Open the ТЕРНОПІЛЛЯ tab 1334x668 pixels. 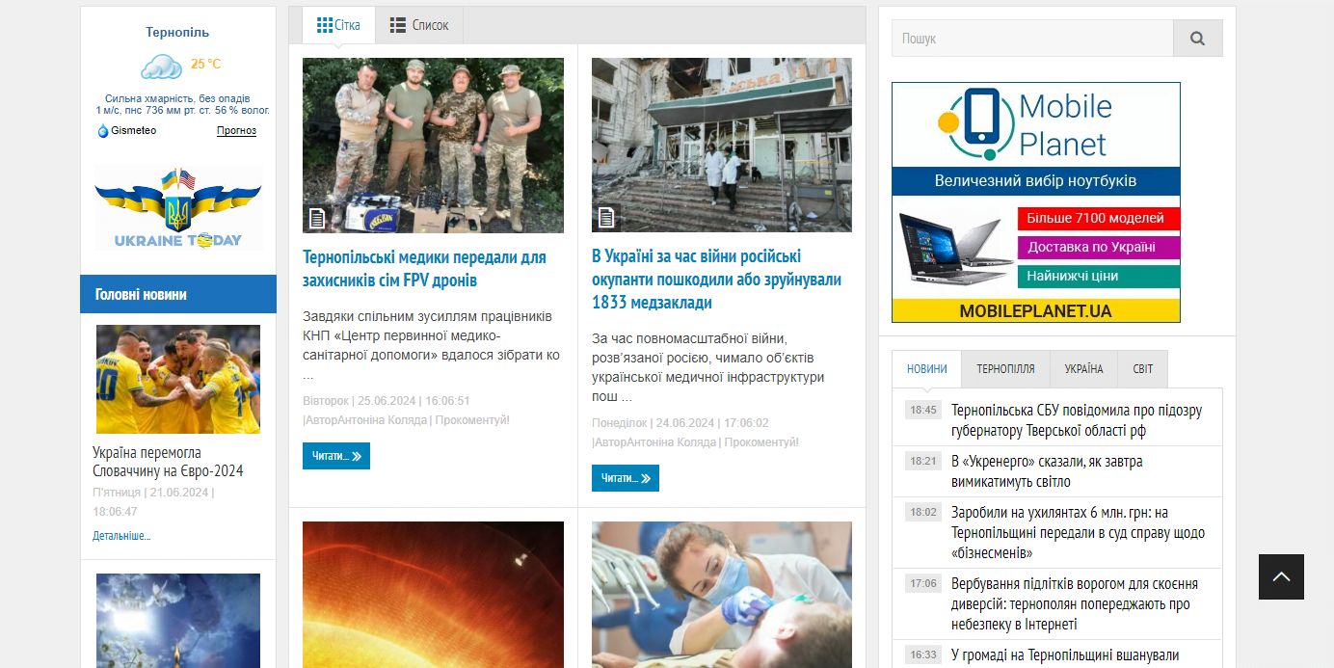(1005, 369)
